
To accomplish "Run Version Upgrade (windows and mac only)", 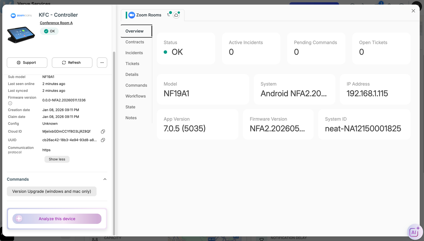I will tap(52, 191).
